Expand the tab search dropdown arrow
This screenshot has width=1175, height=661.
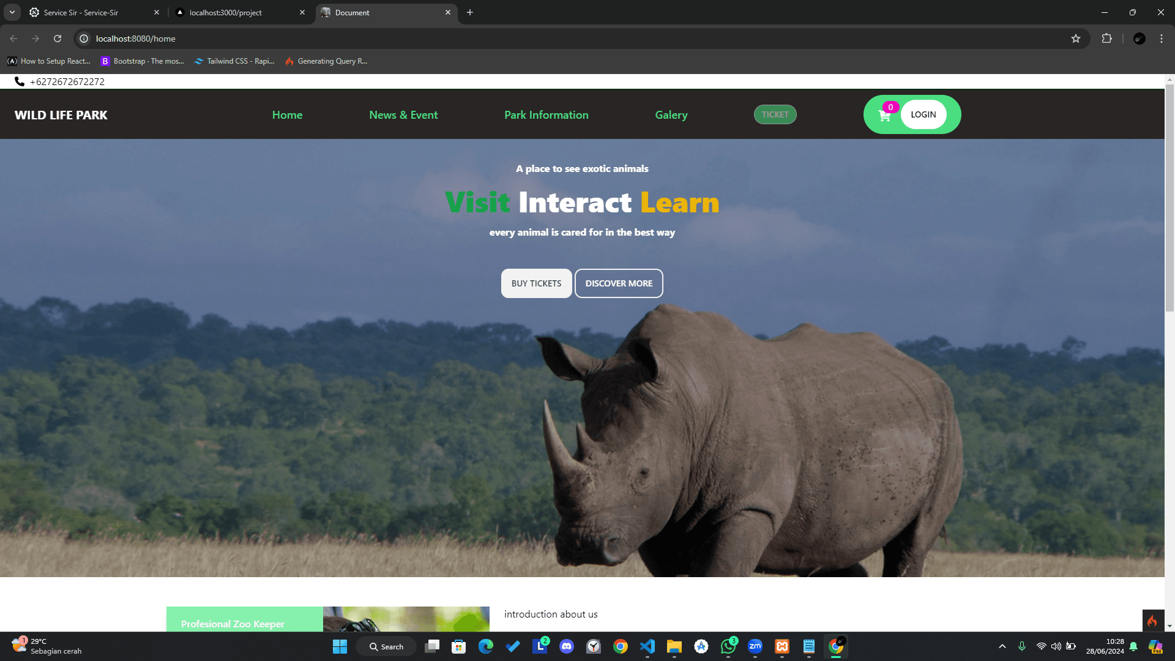12,12
